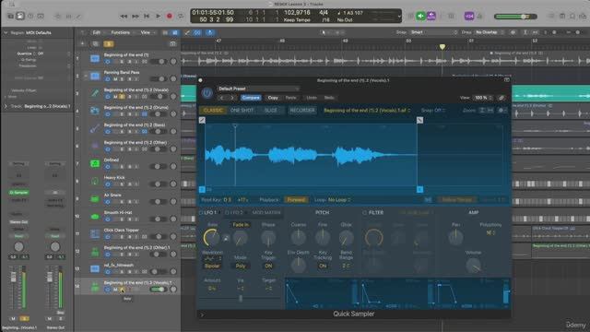The width and height of the screenshot is (590, 332).
Task: Click the Paste button in plug-in header
Action: click(x=290, y=98)
